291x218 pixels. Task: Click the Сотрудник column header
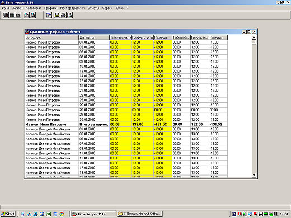click(x=51, y=37)
